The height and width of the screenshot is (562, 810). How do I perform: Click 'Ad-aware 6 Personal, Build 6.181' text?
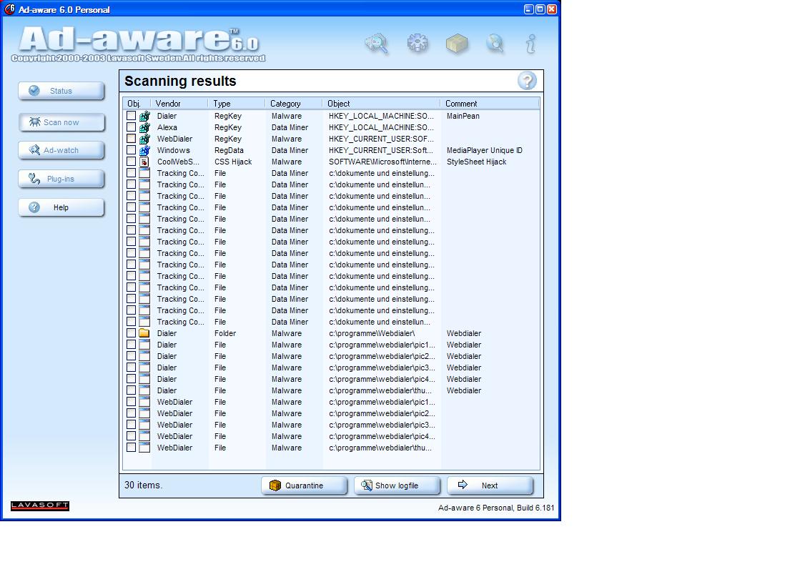pos(496,508)
